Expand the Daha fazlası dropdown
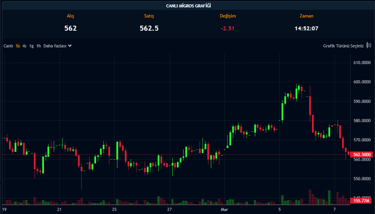This screenshot has width=375, height=214. click(x=58, y=46)
